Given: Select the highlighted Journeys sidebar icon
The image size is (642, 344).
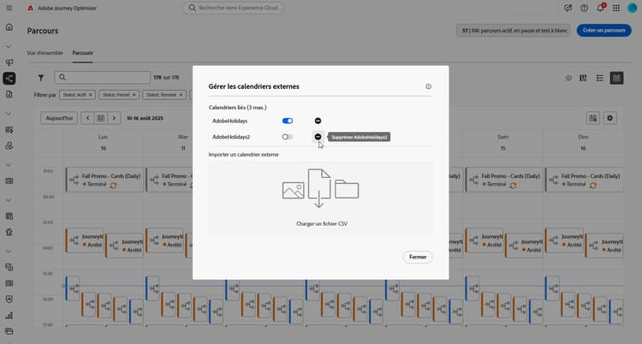Looking at the screenshot, I should point(9,78).
